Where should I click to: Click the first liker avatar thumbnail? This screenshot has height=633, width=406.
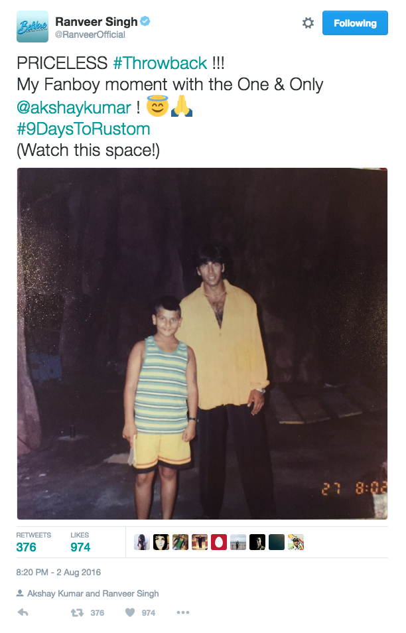(x=142, y=542)
